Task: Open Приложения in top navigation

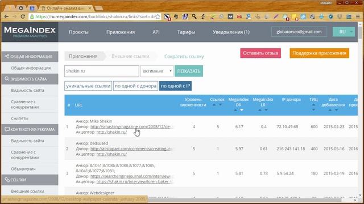Action: (x=121, y=32)
